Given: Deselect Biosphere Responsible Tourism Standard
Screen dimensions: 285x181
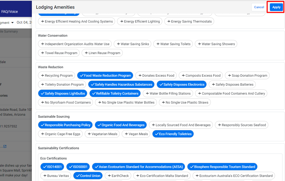Looking at the screenshot, I should click(x=222, y=167).
